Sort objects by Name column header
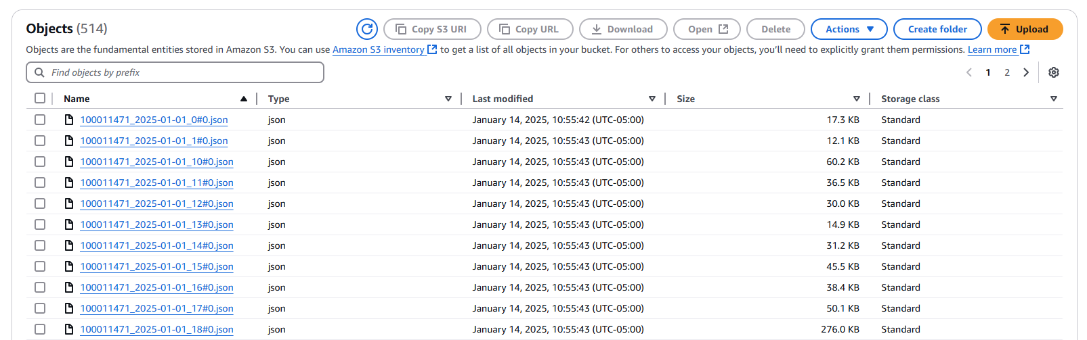 coord(77,99)
